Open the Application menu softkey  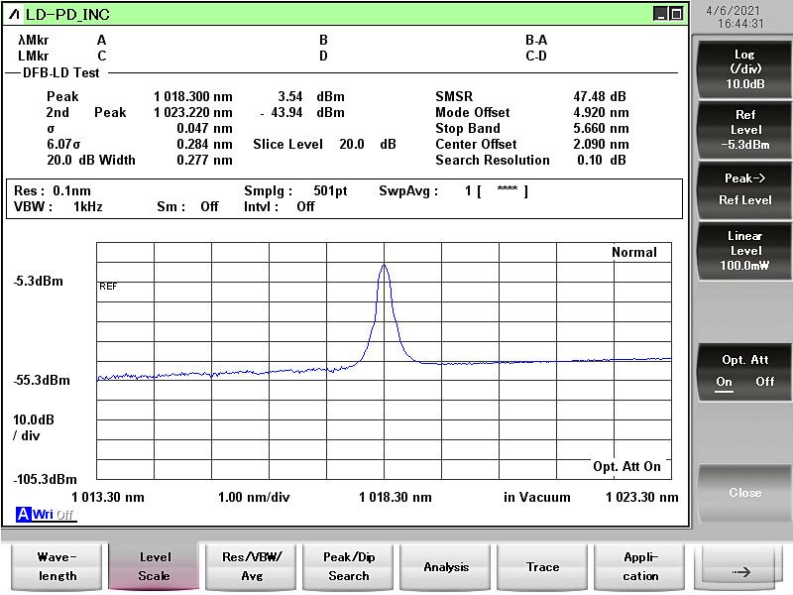640,566
